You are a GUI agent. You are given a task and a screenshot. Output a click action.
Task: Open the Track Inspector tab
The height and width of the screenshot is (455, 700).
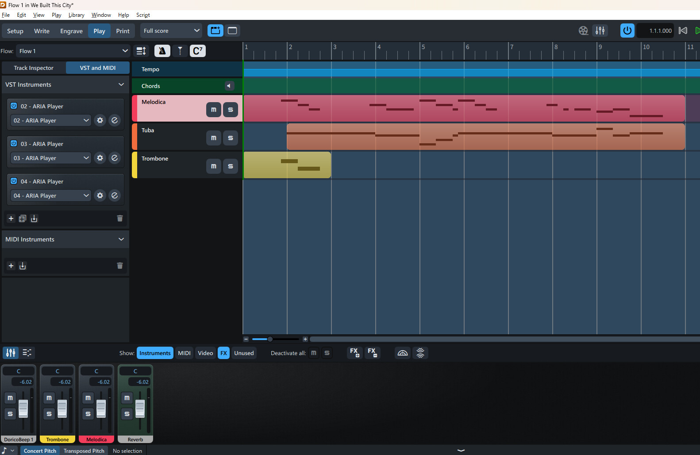(34, 68)
